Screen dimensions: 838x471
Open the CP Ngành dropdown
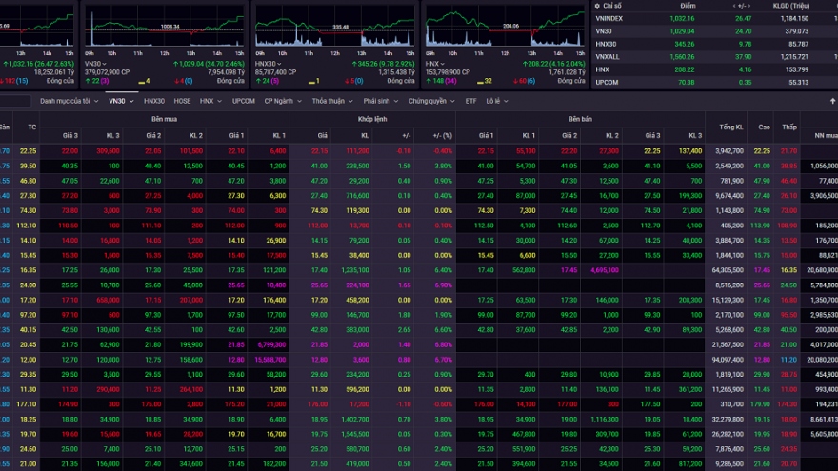tap(283, 100)
